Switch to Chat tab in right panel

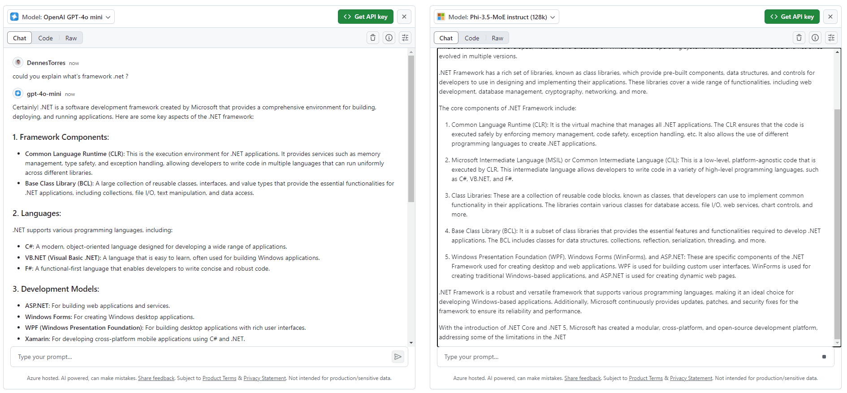click(x=446, y=38)
